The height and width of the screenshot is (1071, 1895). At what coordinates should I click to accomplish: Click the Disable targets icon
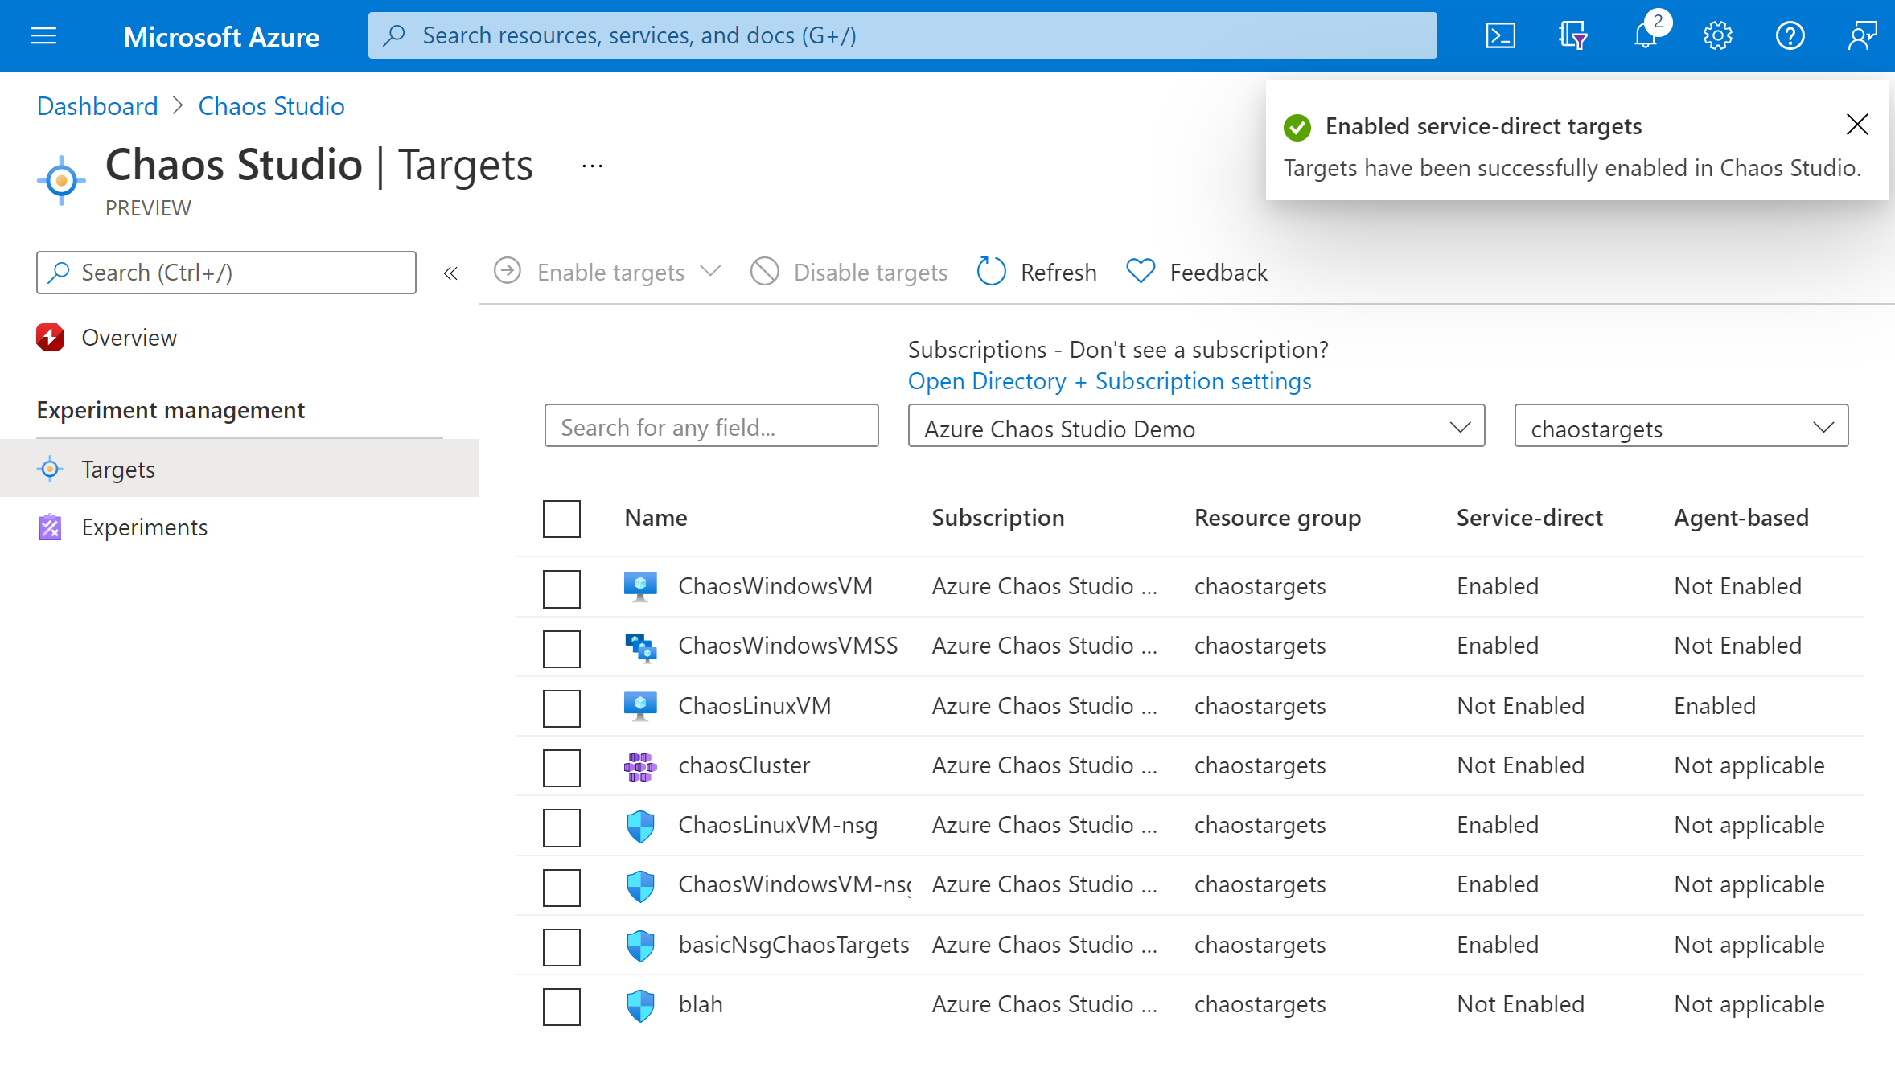(765, 271)
